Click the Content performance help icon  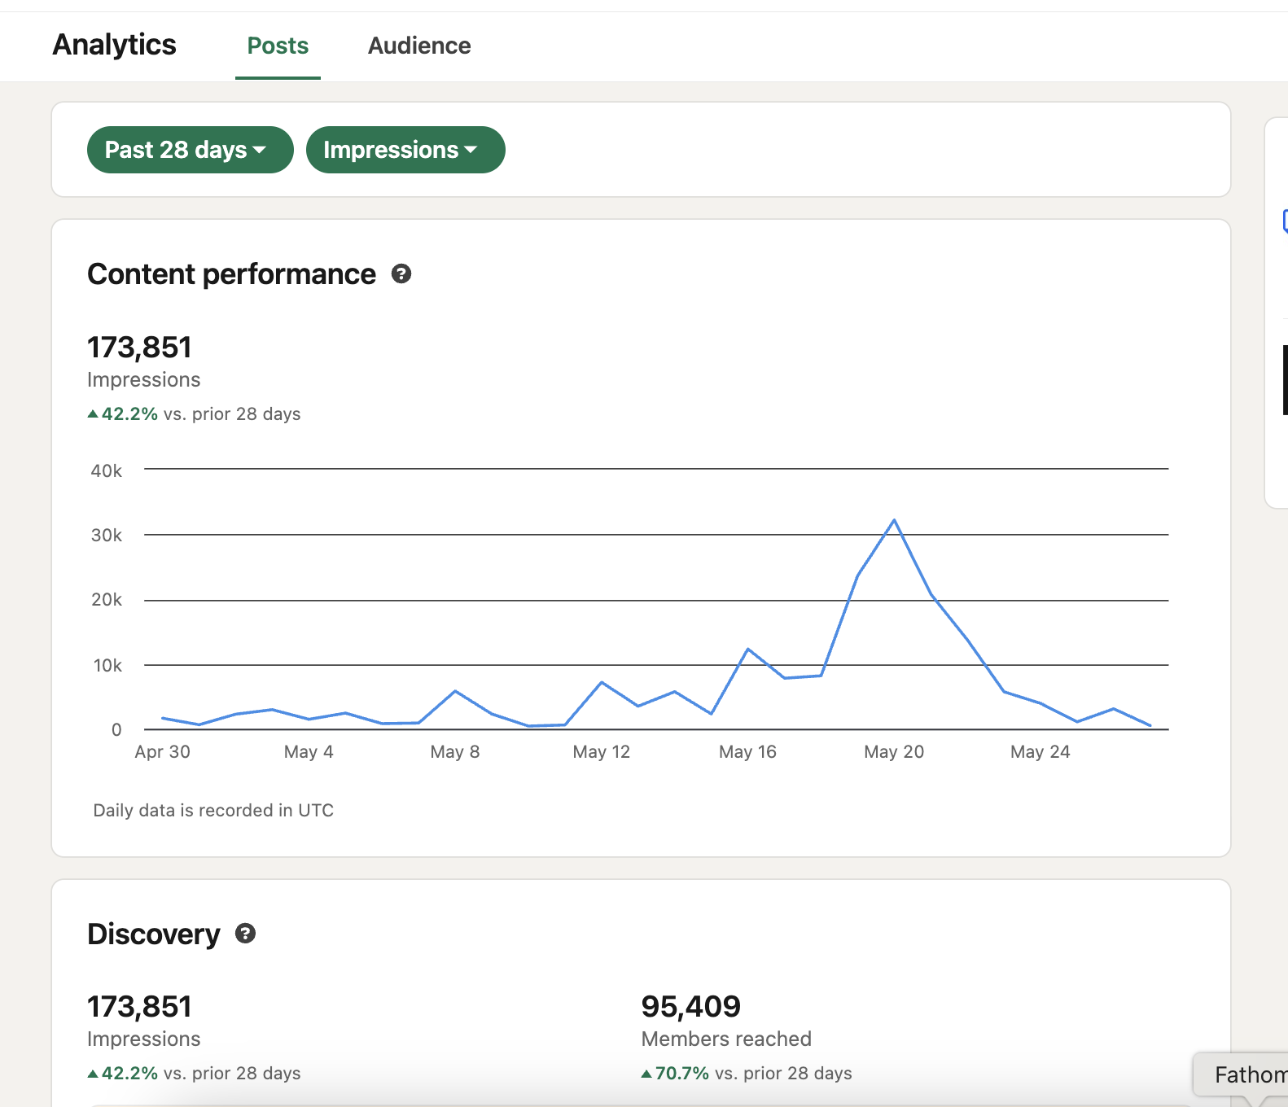(x=401, y=274)
